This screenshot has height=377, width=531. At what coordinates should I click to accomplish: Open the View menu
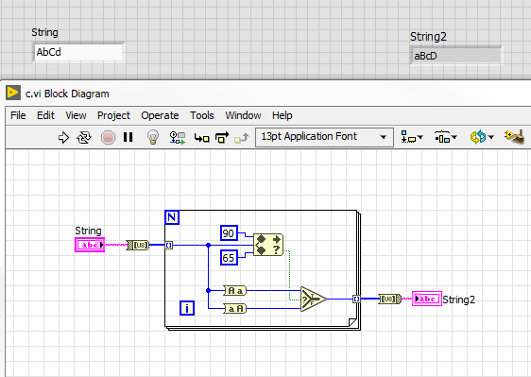[76, 115]
